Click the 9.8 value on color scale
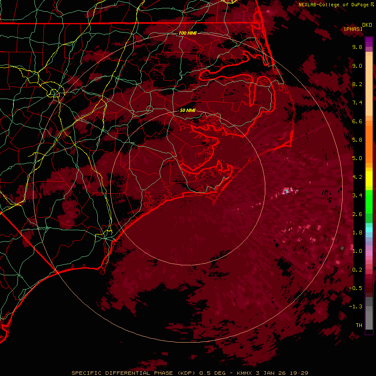This screenshot has height=376, width=376. tap(357, 47)
